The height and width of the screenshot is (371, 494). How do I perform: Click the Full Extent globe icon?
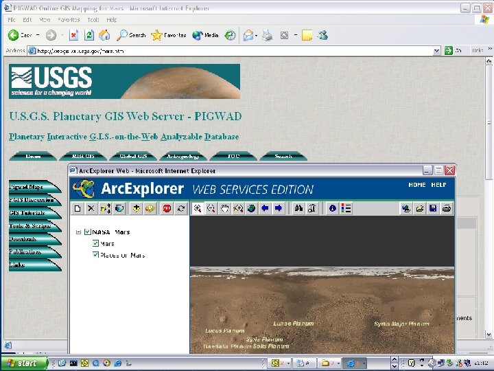point(251,208)
